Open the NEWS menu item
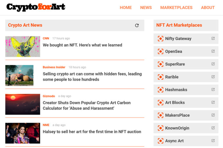Image resolution: width=223 pixels, height=148 pixels. click(x=146, y=8)
